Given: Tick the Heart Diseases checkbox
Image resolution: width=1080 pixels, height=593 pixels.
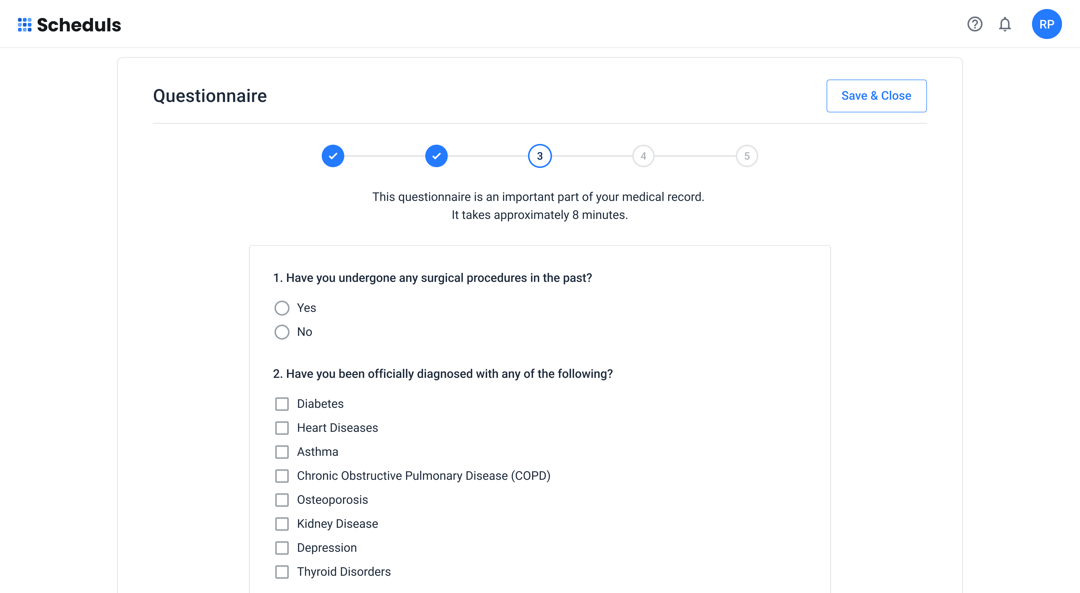Looking at the screenshot, I should (282, 428).
